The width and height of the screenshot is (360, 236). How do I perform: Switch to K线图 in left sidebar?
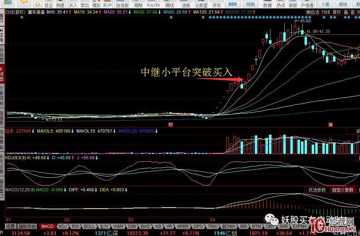coord(2,74)
